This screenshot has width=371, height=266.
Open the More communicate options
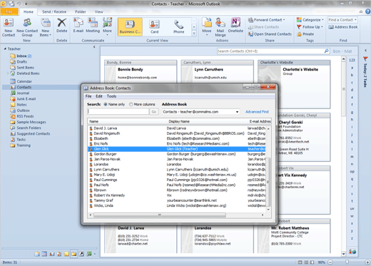pyautogui.click(x=107, y=26)
